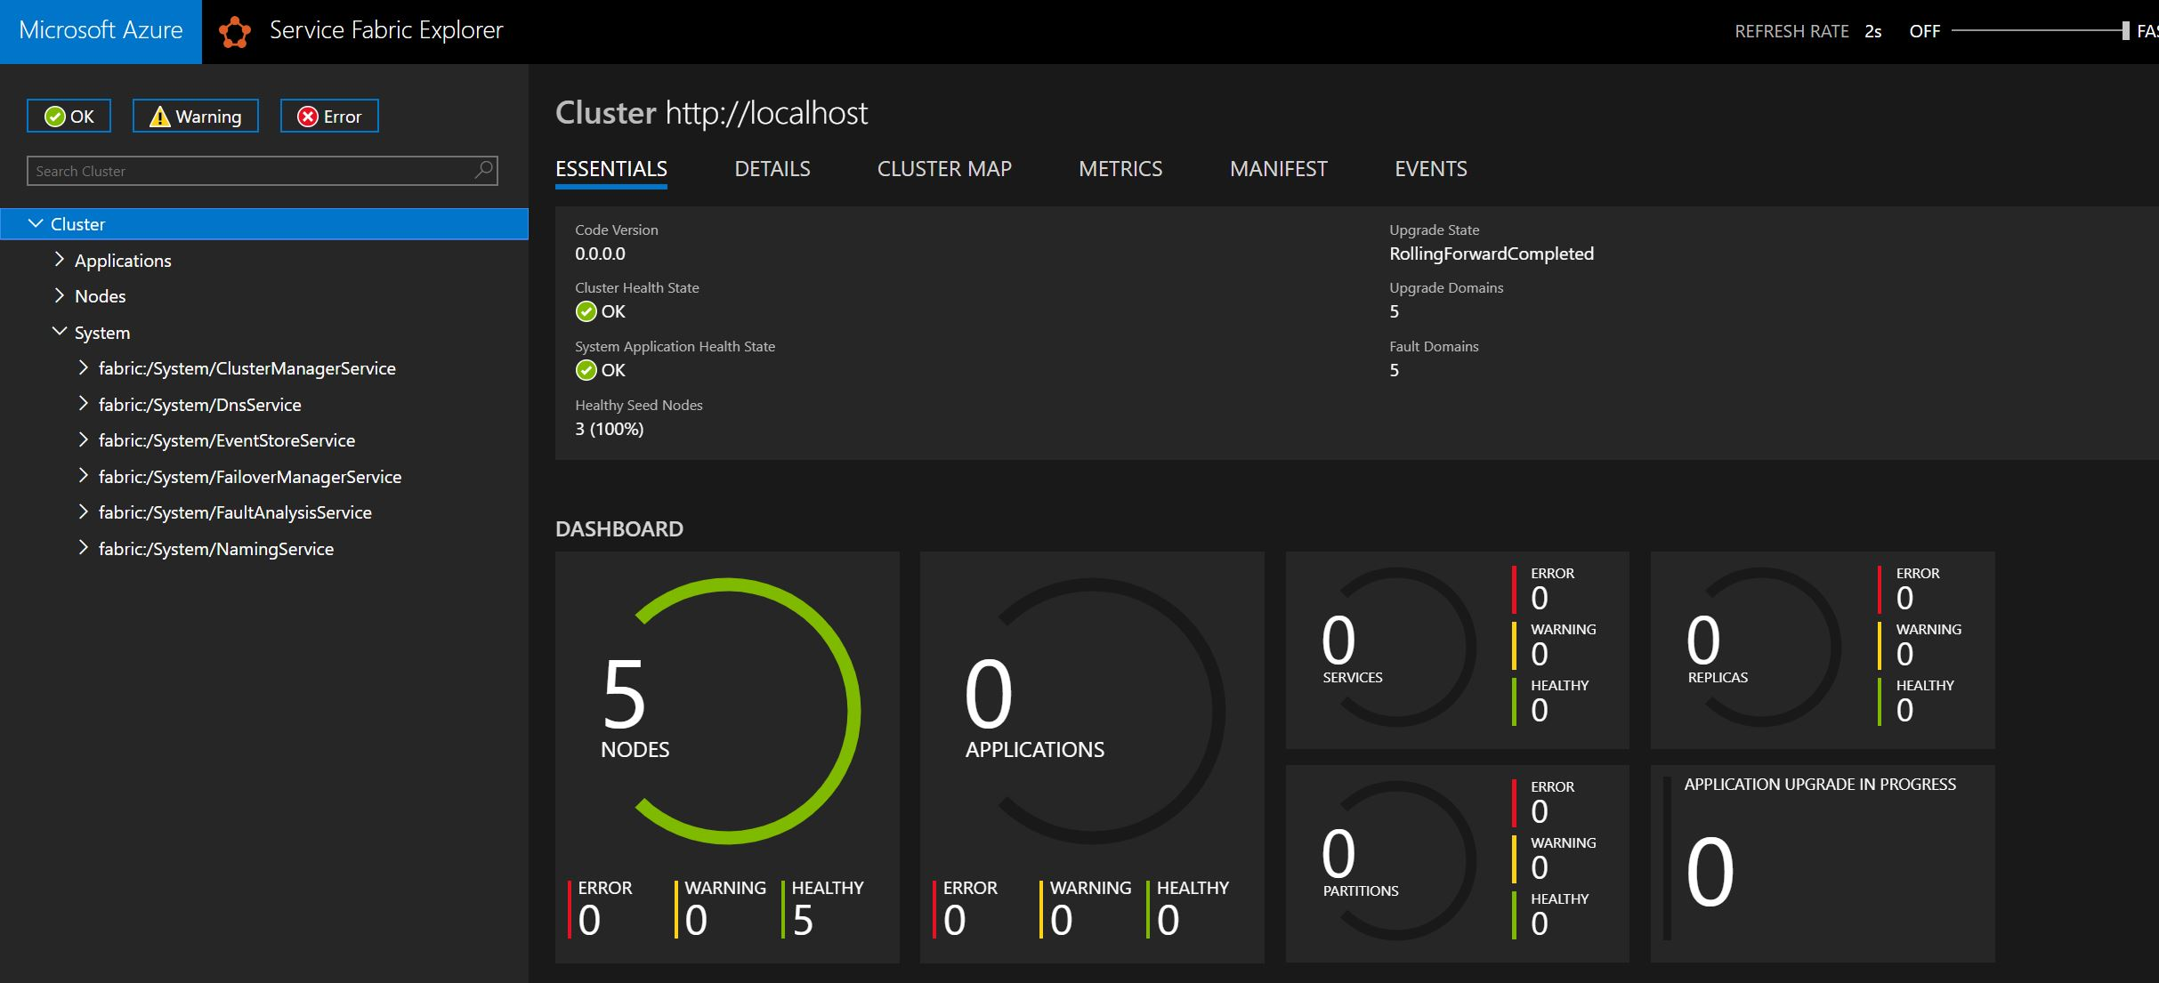Expand fabric:/System/NamingService chevron

84,548
